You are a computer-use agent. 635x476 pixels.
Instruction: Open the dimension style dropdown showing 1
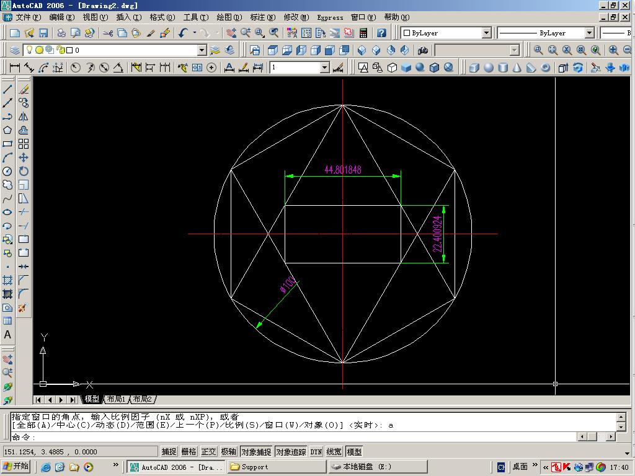click(325, 68)
